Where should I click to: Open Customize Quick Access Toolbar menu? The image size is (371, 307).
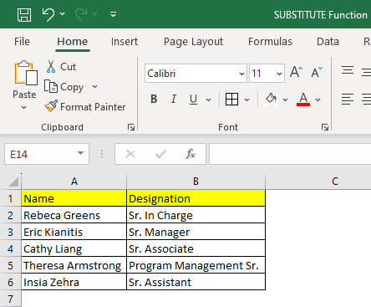pos(113,14)
